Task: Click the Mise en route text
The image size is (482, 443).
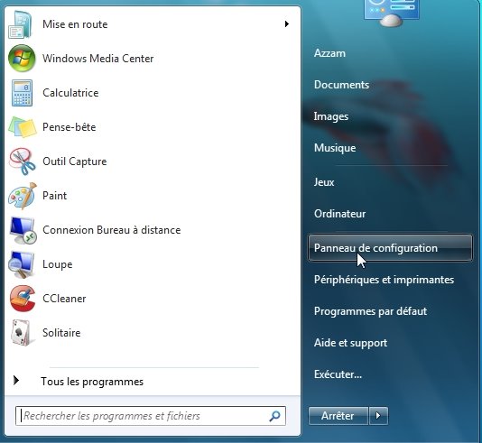Action: point(75,24)
